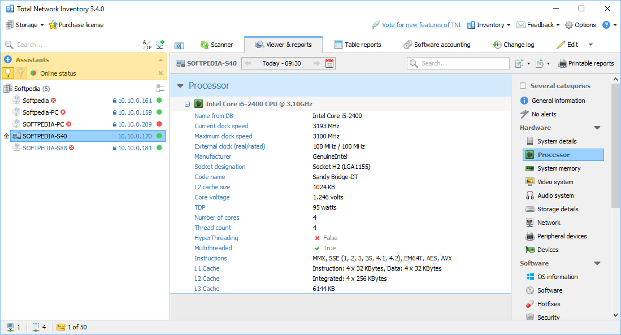The image size is (621, 335).
Task: Select System memory category
Action: (553, 168)
